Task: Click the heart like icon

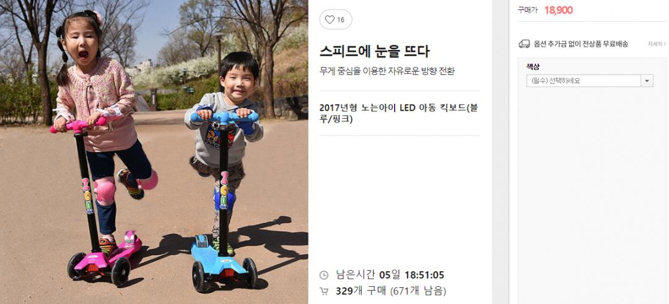Action: click(330, 20)
